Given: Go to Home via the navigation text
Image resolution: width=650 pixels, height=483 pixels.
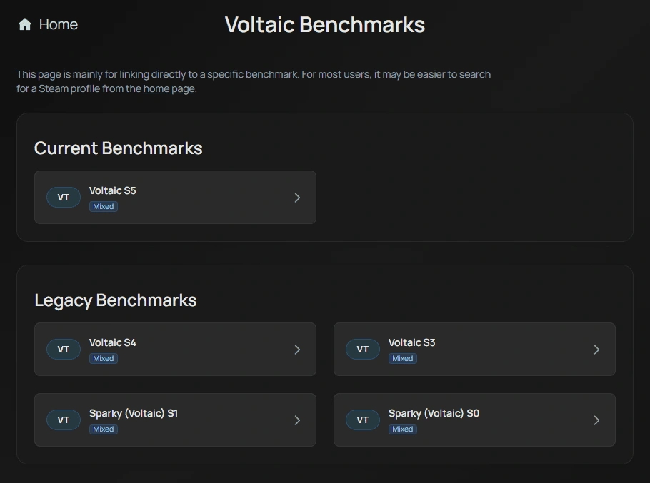Looking at the screenshot, I should coord(59,25).
